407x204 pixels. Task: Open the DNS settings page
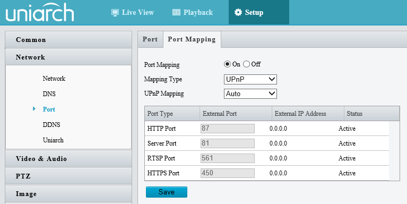pos(49,94)
